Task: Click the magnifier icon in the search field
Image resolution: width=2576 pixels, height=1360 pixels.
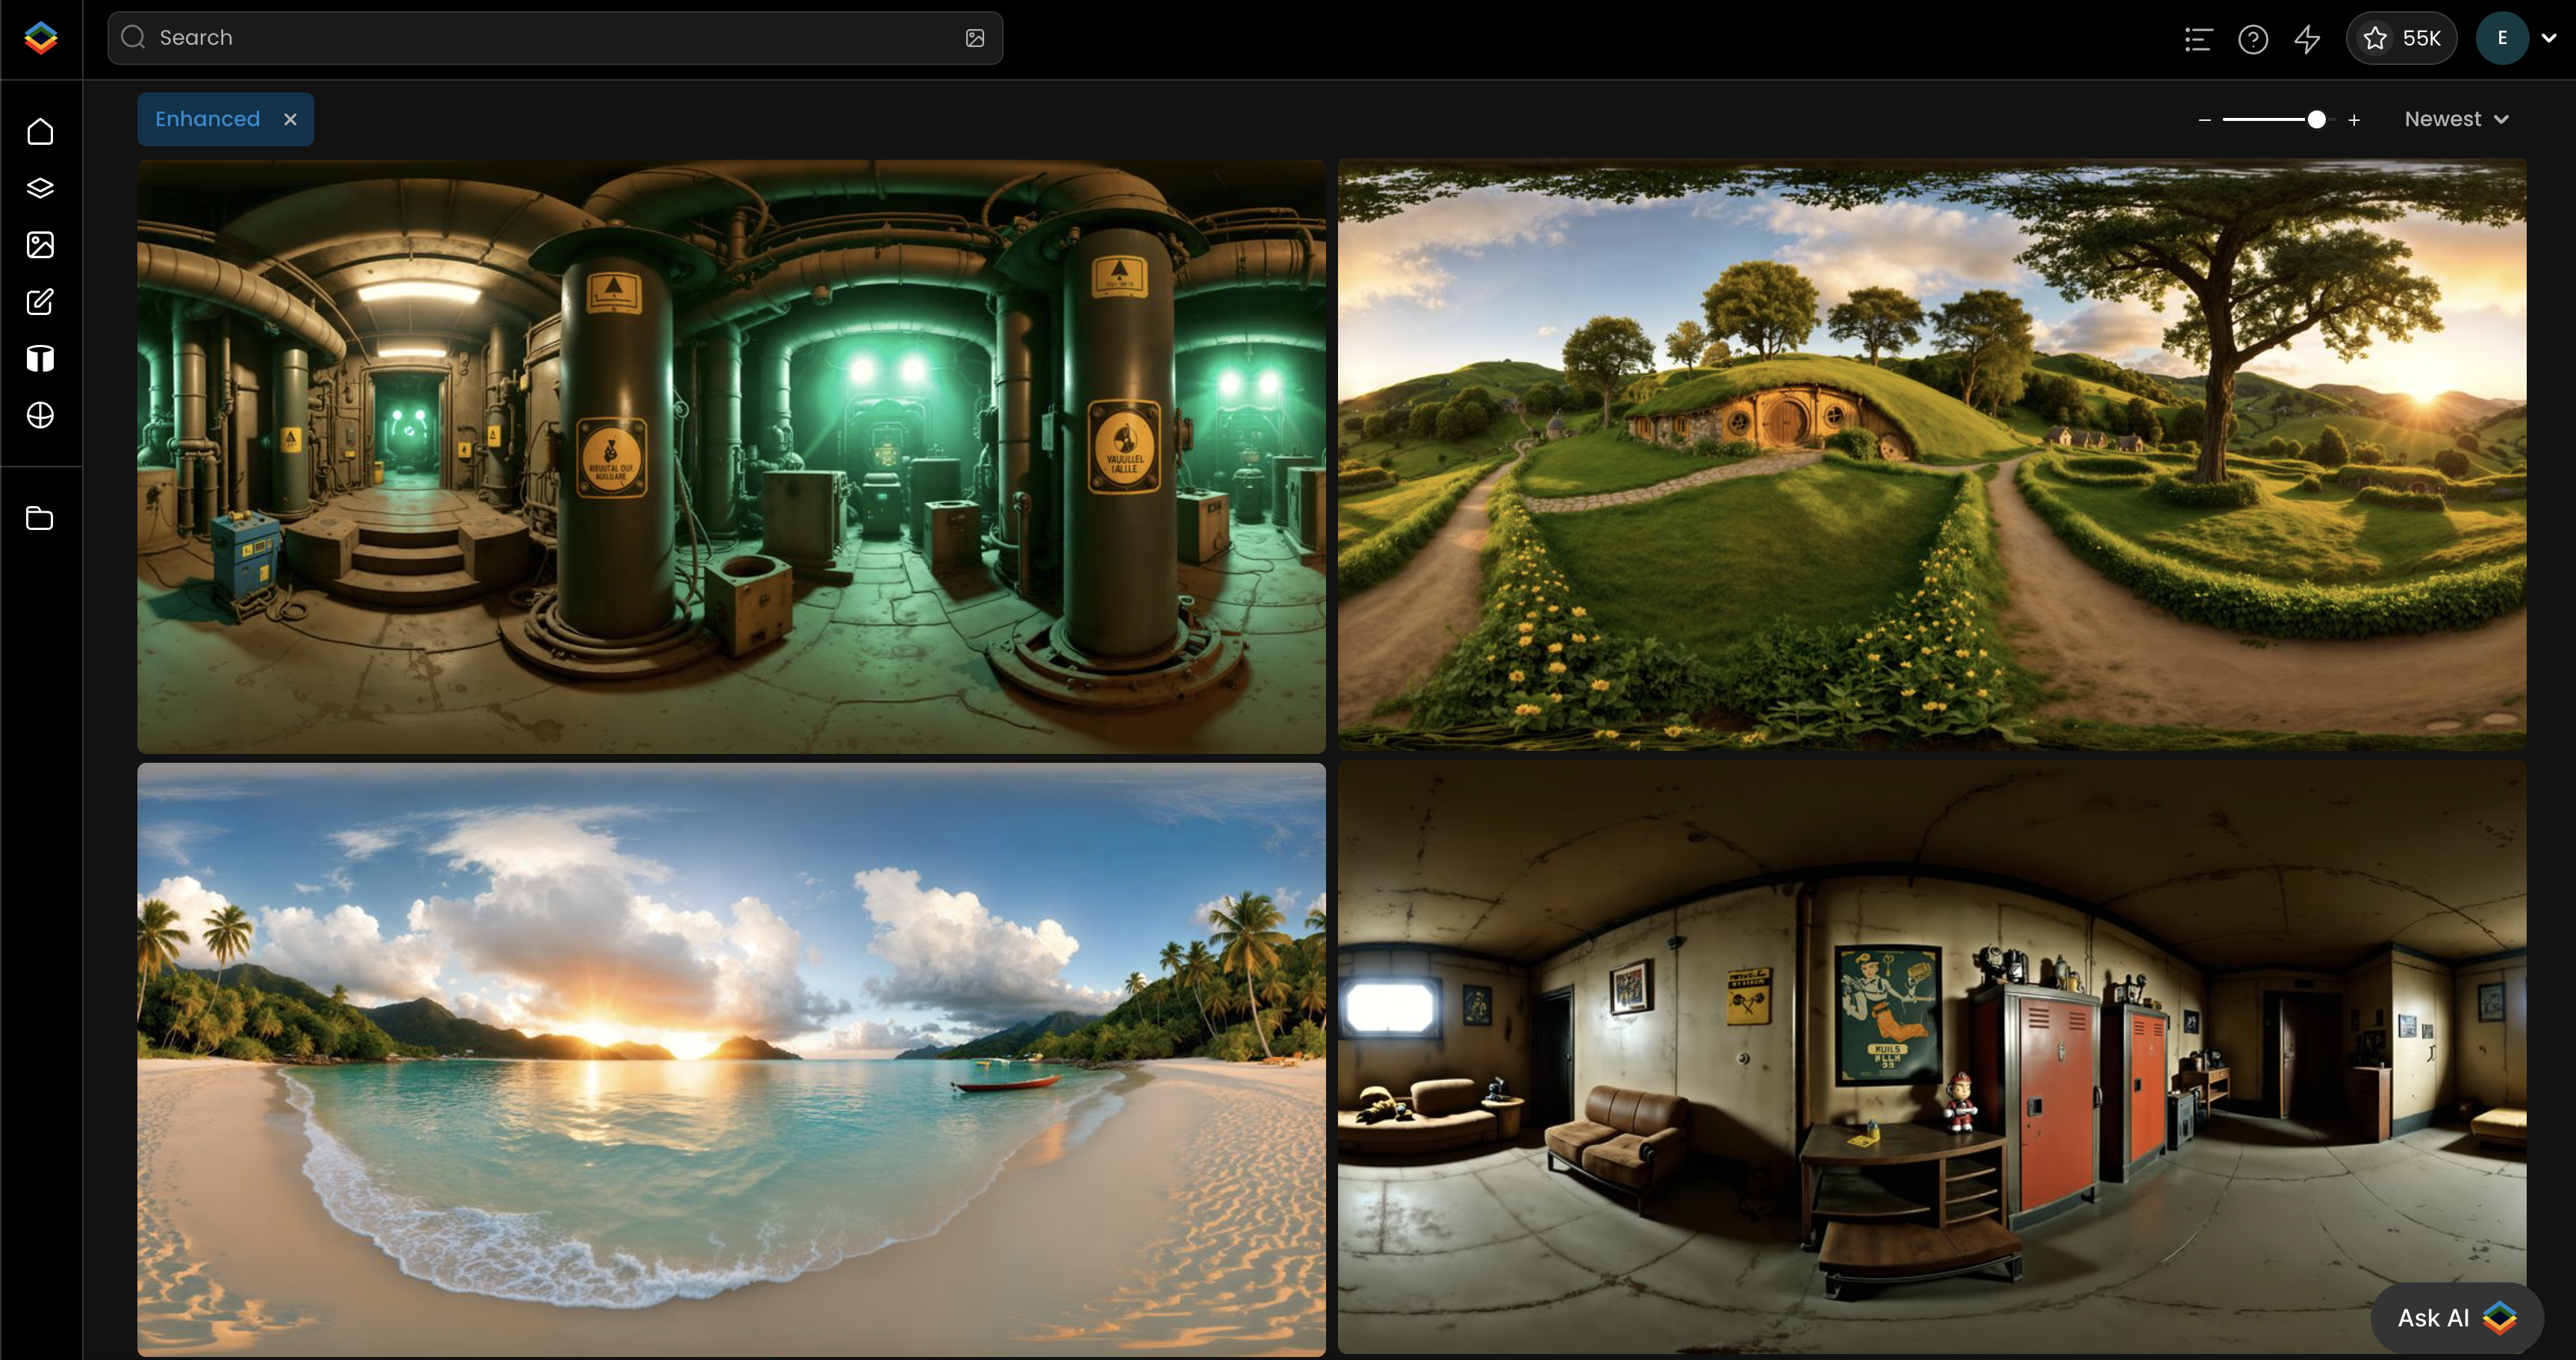Action: pos(133,37)
